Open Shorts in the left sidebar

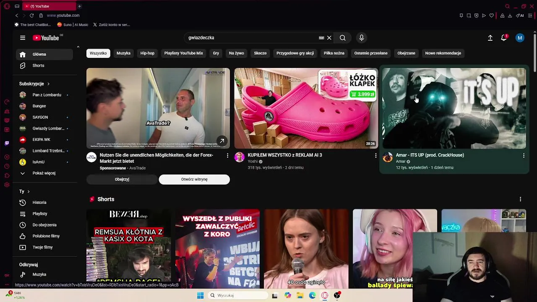tap(44, 65)
